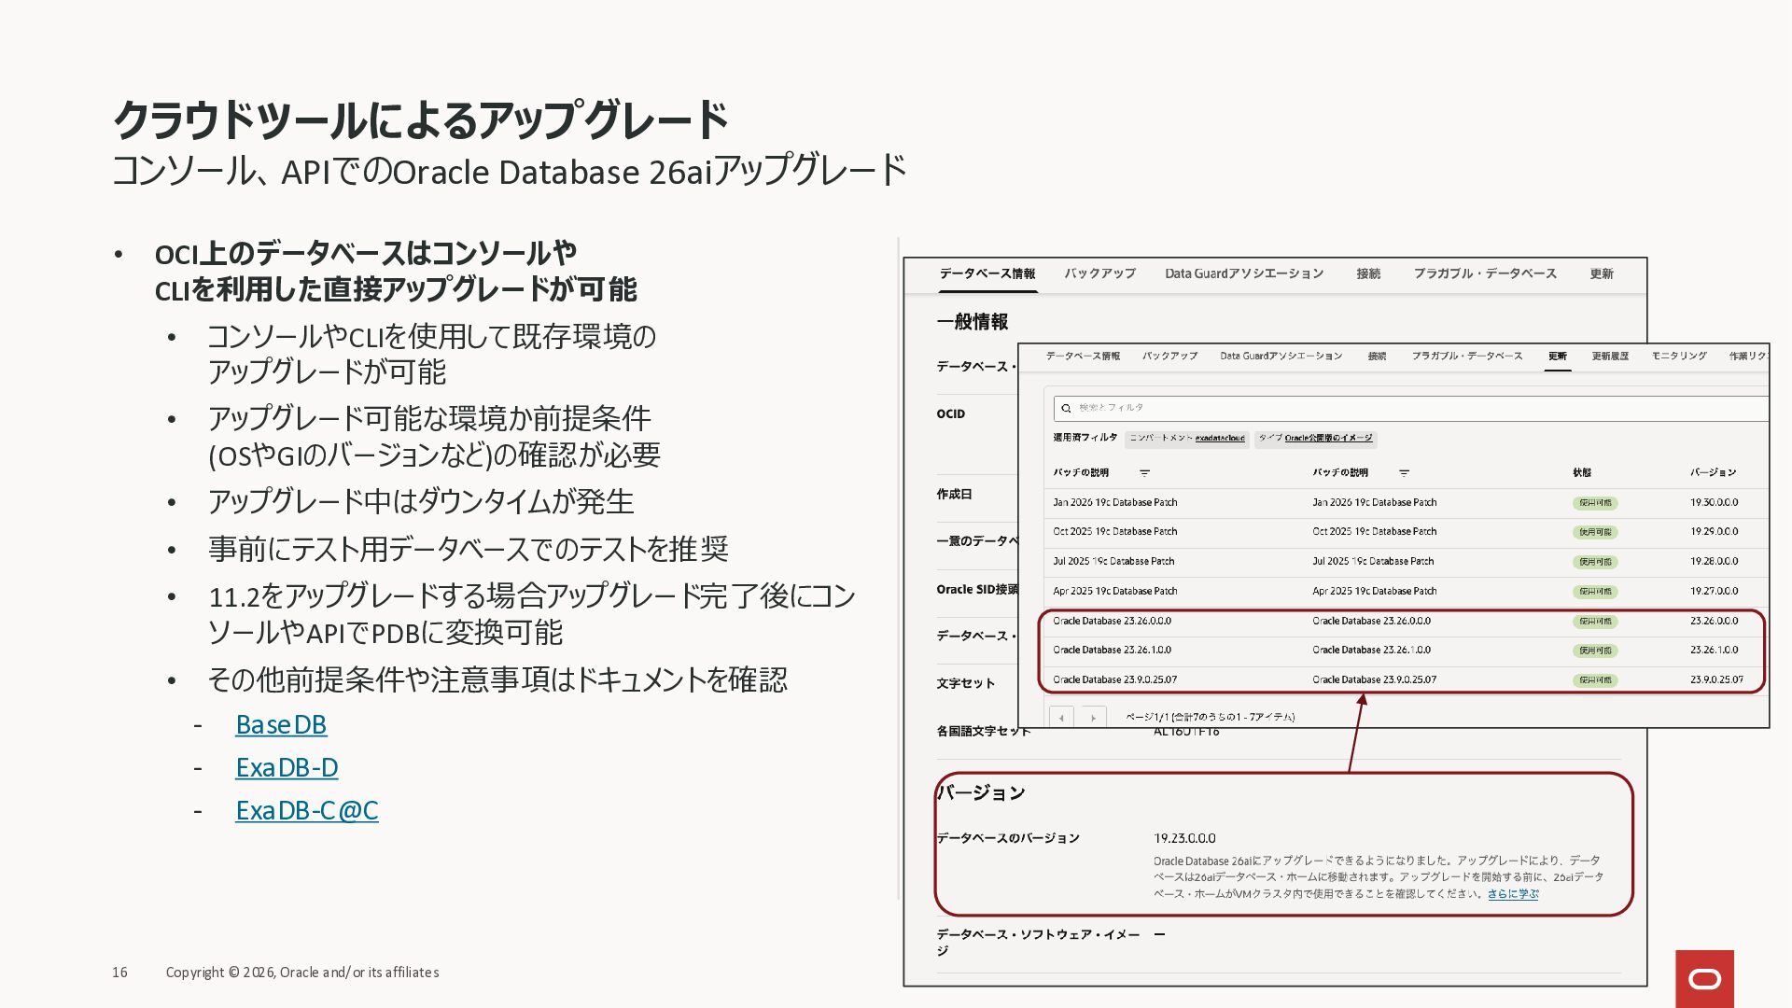
Task: Open the BaseDB documentation link
Action: [281, 724]
